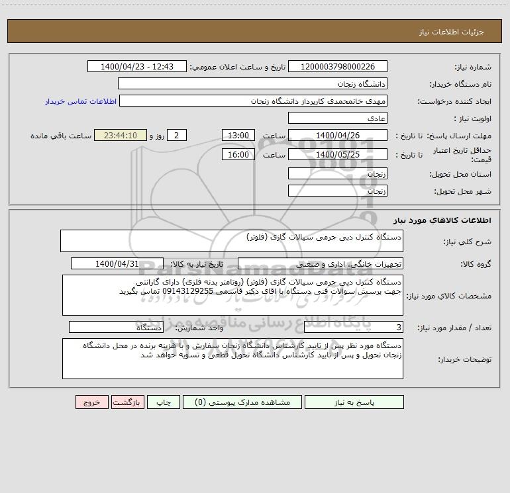Click the quantity field showing 3
Image resolution: width=510 pixels, height=493 pixels.
click(354, 328)
